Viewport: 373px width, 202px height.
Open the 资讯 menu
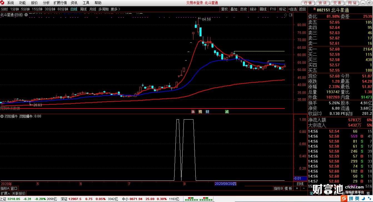[74, 3]
